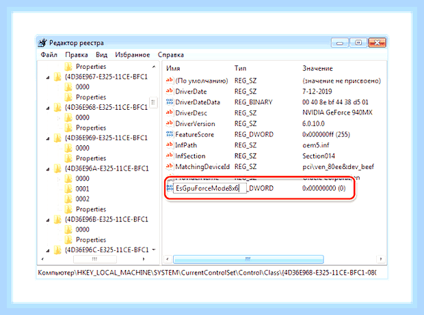Select the InfSection value name
The height and width of the screenshot is (315, 424).
coord(190,156)
